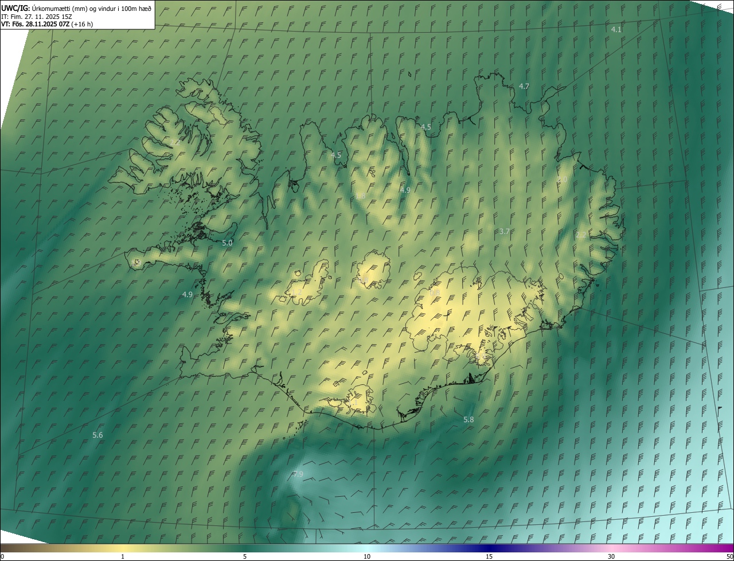Click the colorbar tick label 50

pyautogui.click(x=729, y=556)
